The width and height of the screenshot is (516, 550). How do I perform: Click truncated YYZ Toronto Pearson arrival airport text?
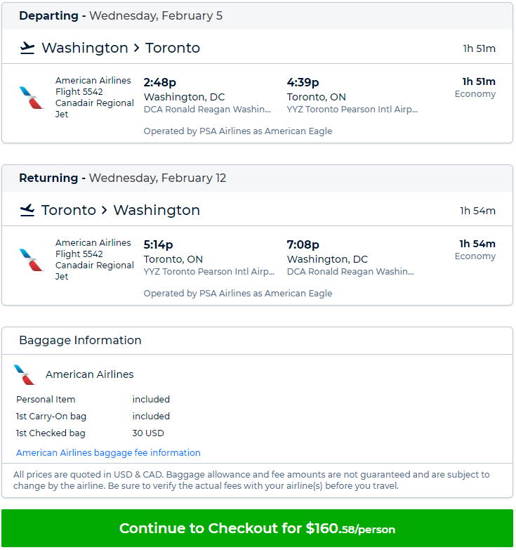[x=352, y=110]
